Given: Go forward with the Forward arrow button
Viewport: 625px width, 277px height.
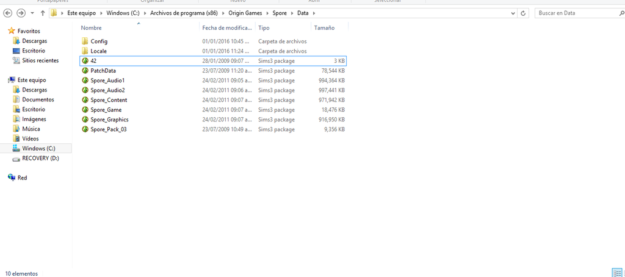Looking at the screenshot, I should tap(21, 13).
